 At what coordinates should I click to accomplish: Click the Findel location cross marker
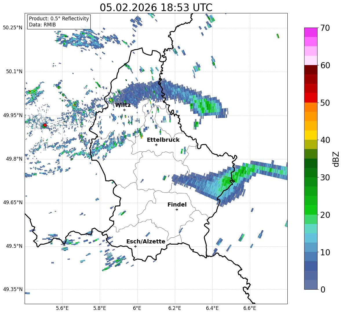177,210
